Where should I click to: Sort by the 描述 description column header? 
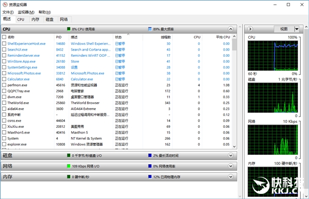[91, 37]
